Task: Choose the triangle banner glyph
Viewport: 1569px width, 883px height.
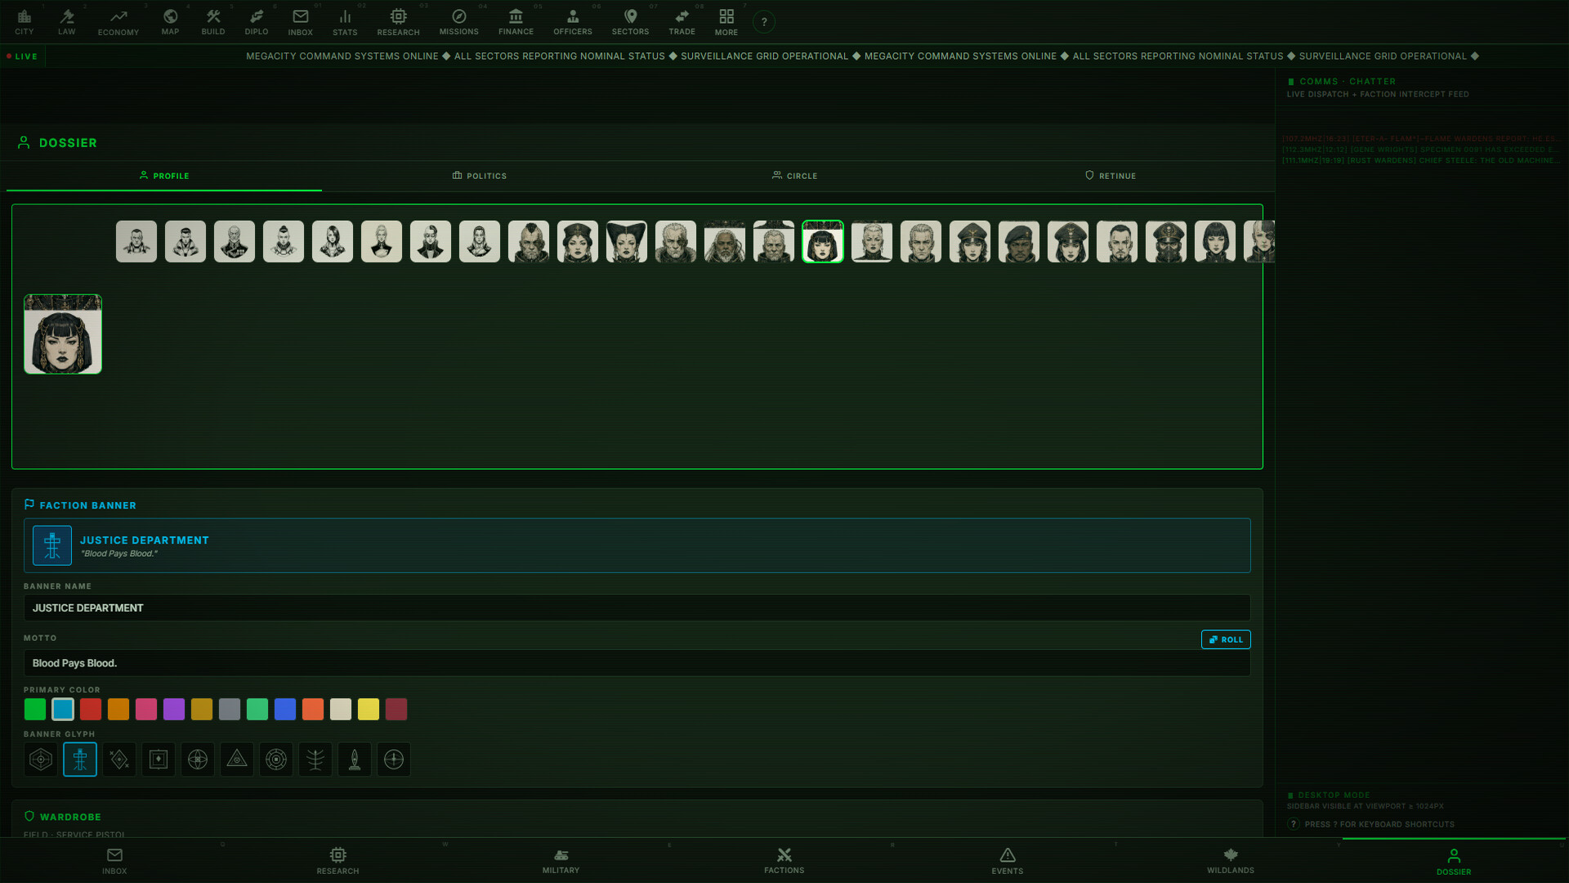Action: point(237,760)
